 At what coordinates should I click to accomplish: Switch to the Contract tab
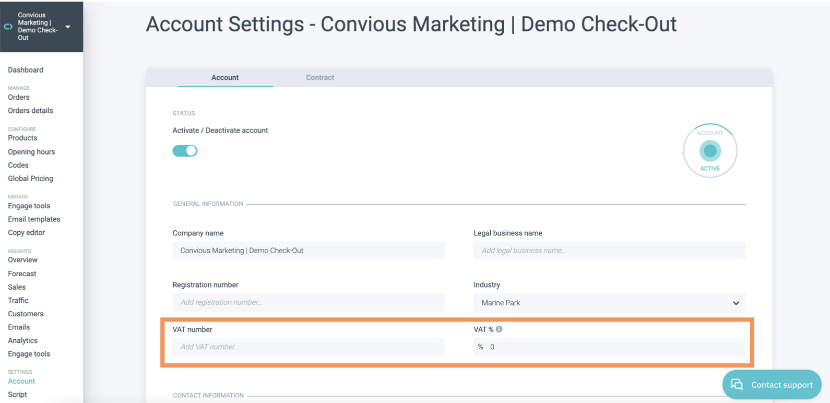coord(320,78)
